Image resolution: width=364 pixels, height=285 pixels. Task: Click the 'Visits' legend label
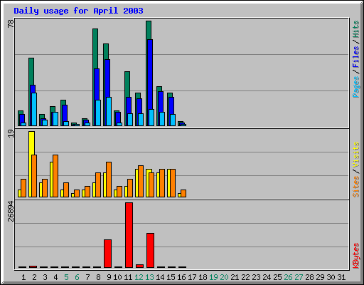(x=355, y=155)
